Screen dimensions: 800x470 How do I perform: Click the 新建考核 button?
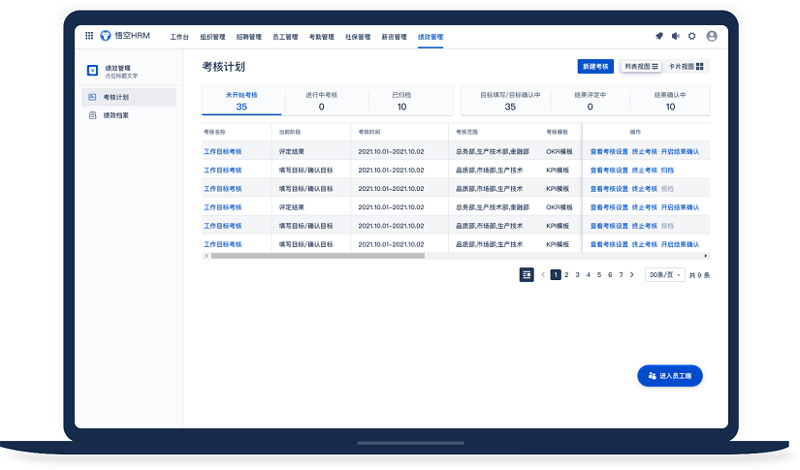pos(594,66)
